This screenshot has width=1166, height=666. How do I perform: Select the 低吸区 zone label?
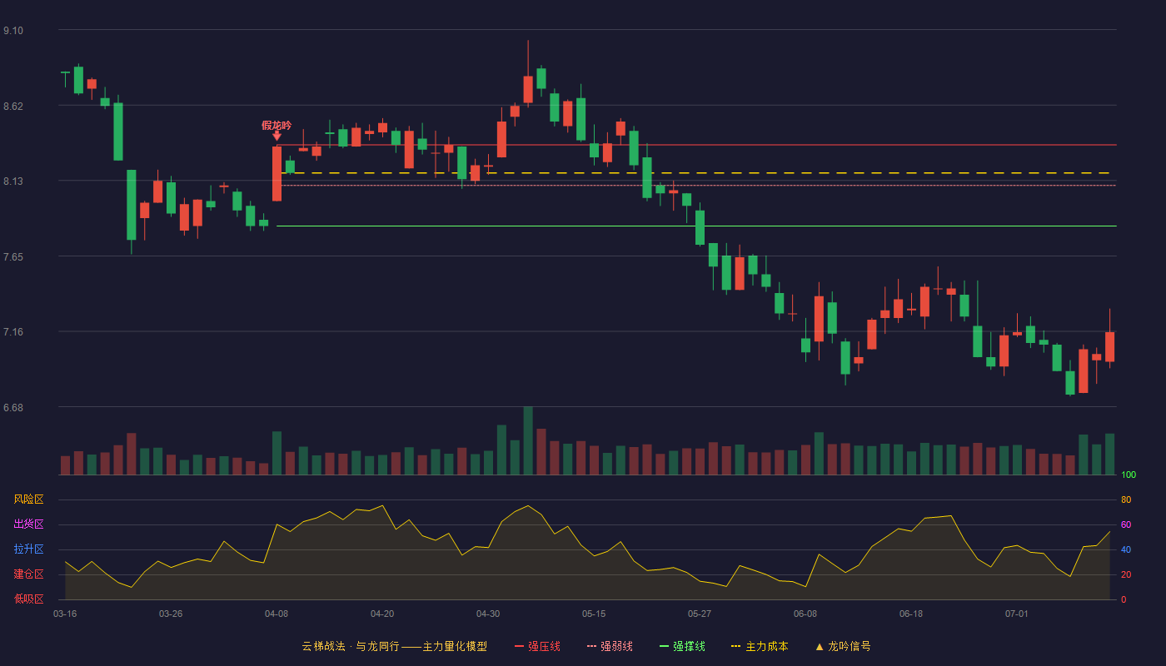coord(28,599)
